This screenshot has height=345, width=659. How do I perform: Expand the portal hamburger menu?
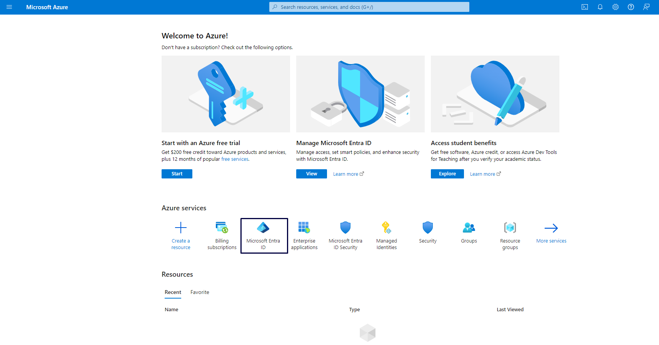pos(9,7)
